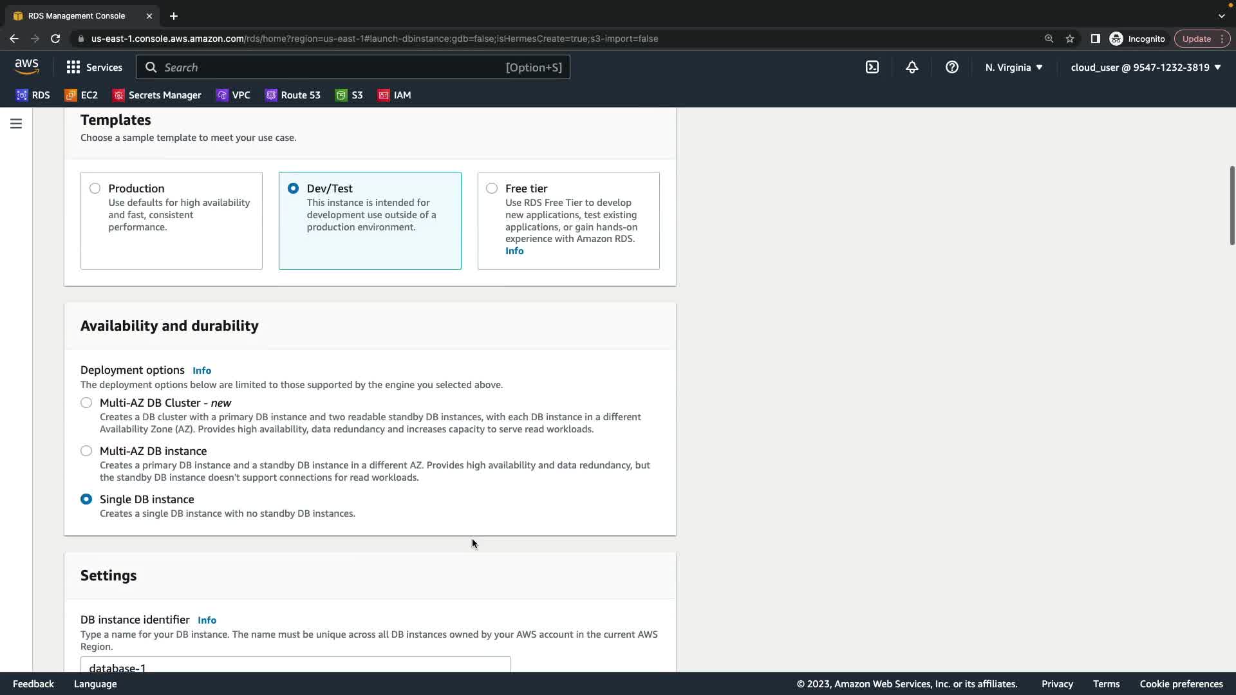Viewport: 1236px width, 695px height.
Task: Open the Feedback link in footer
Action: click(33, 684)
